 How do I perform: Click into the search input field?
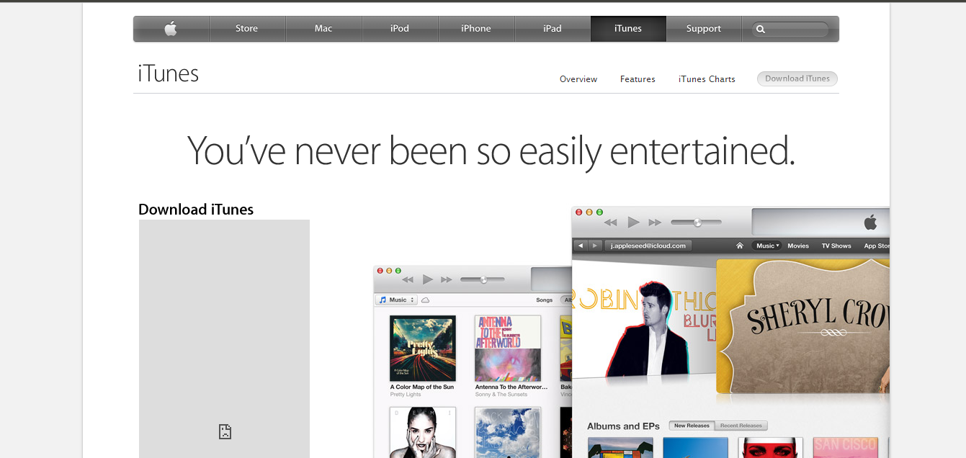[790, 30]
